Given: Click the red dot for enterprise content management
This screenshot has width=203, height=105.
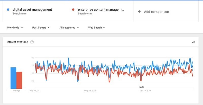Looking at the screenshot, I should [x=73, y=9].
